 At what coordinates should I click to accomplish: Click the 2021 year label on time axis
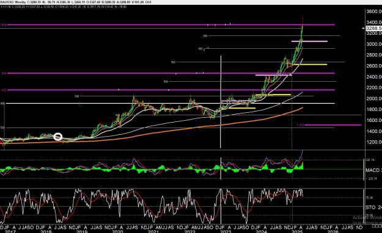(153, 231)
